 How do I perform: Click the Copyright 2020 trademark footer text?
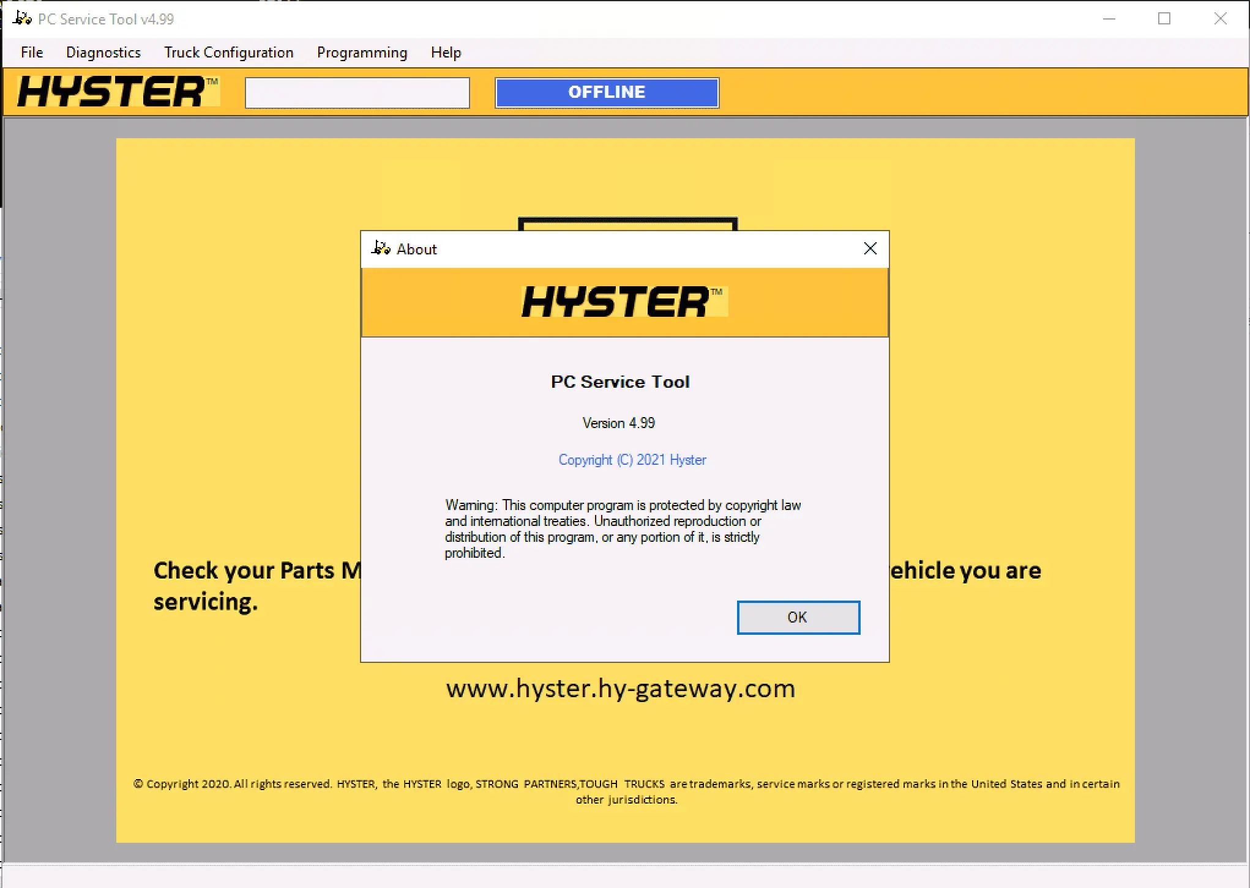tap(626, 791)
